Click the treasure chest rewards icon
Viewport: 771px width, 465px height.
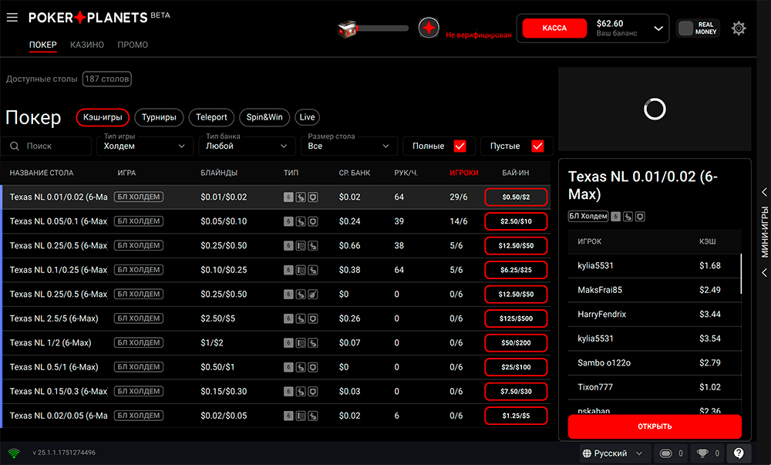pyautogui.click(x=348, y=29)
